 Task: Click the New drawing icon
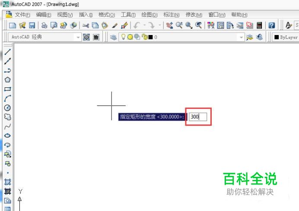pos(13,26)
